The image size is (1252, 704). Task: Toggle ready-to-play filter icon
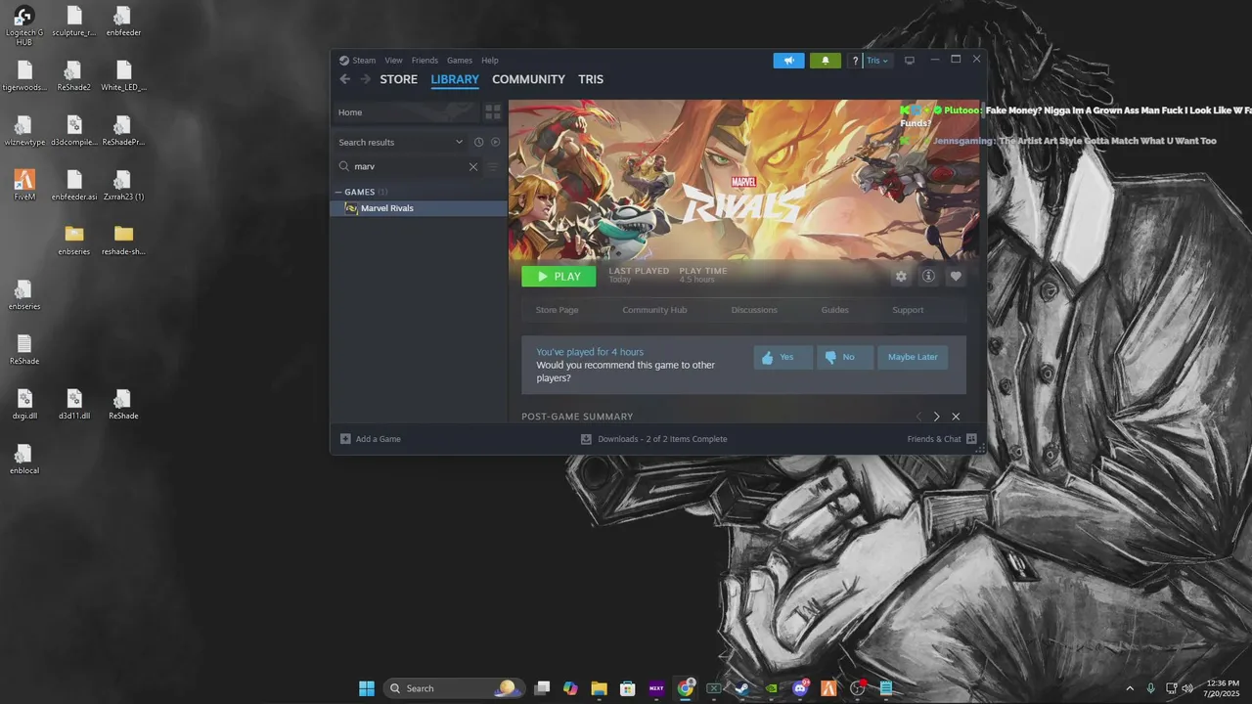(x=495, y=142)
